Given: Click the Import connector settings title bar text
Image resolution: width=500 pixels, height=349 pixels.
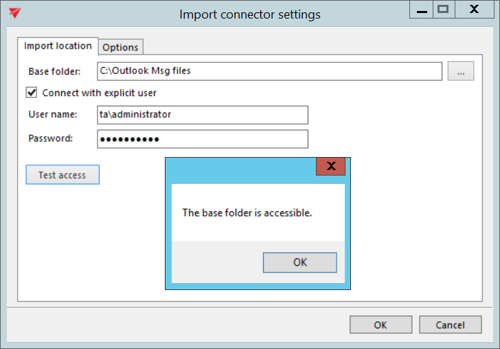Looking at the screenshot, I should [x=250, y=14].
